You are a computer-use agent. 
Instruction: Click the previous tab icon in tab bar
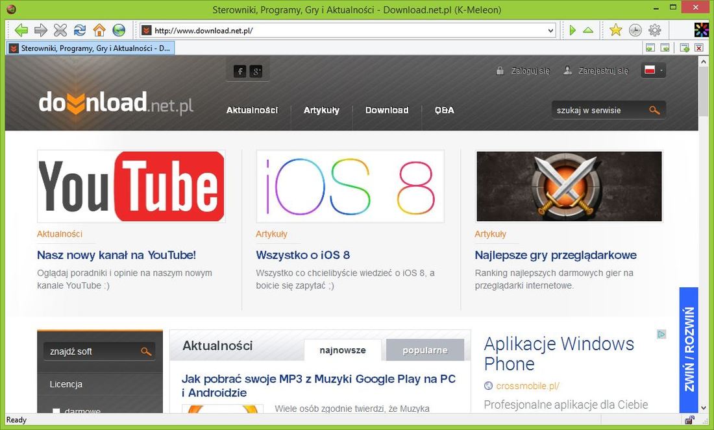650,48
